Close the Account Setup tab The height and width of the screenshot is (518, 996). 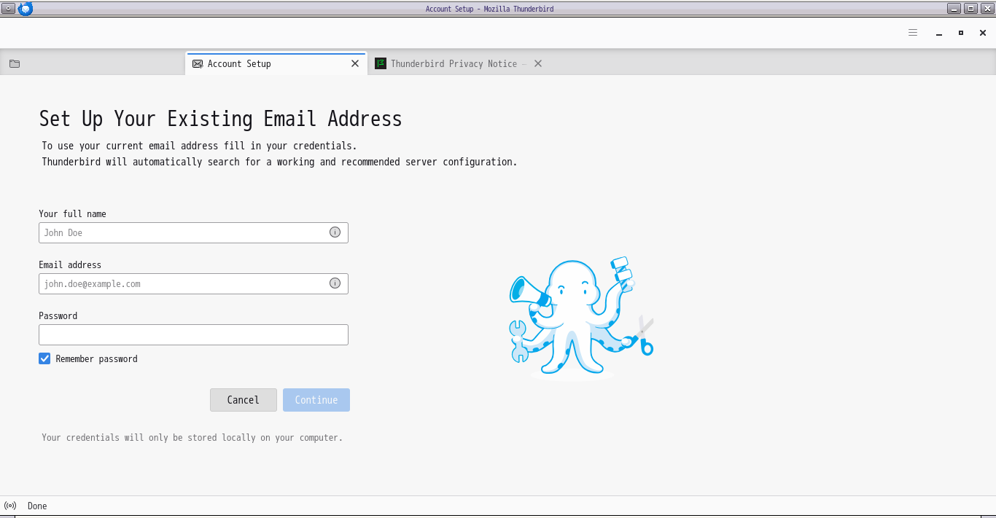tap(355, 64)
